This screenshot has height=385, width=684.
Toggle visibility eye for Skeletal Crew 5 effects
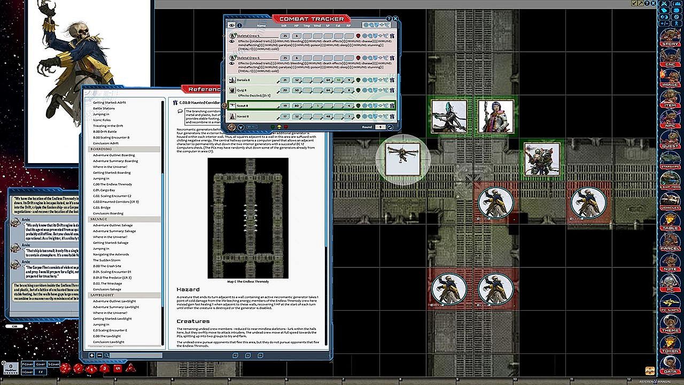[x=232, y=42]
